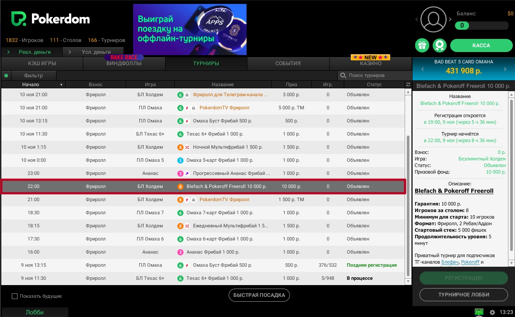Expand Реал. деньги selector
Viewport: 515px width, 317px height.
coord(31,52)
